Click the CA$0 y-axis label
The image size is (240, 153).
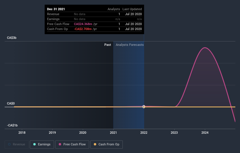tap(11, 103)
